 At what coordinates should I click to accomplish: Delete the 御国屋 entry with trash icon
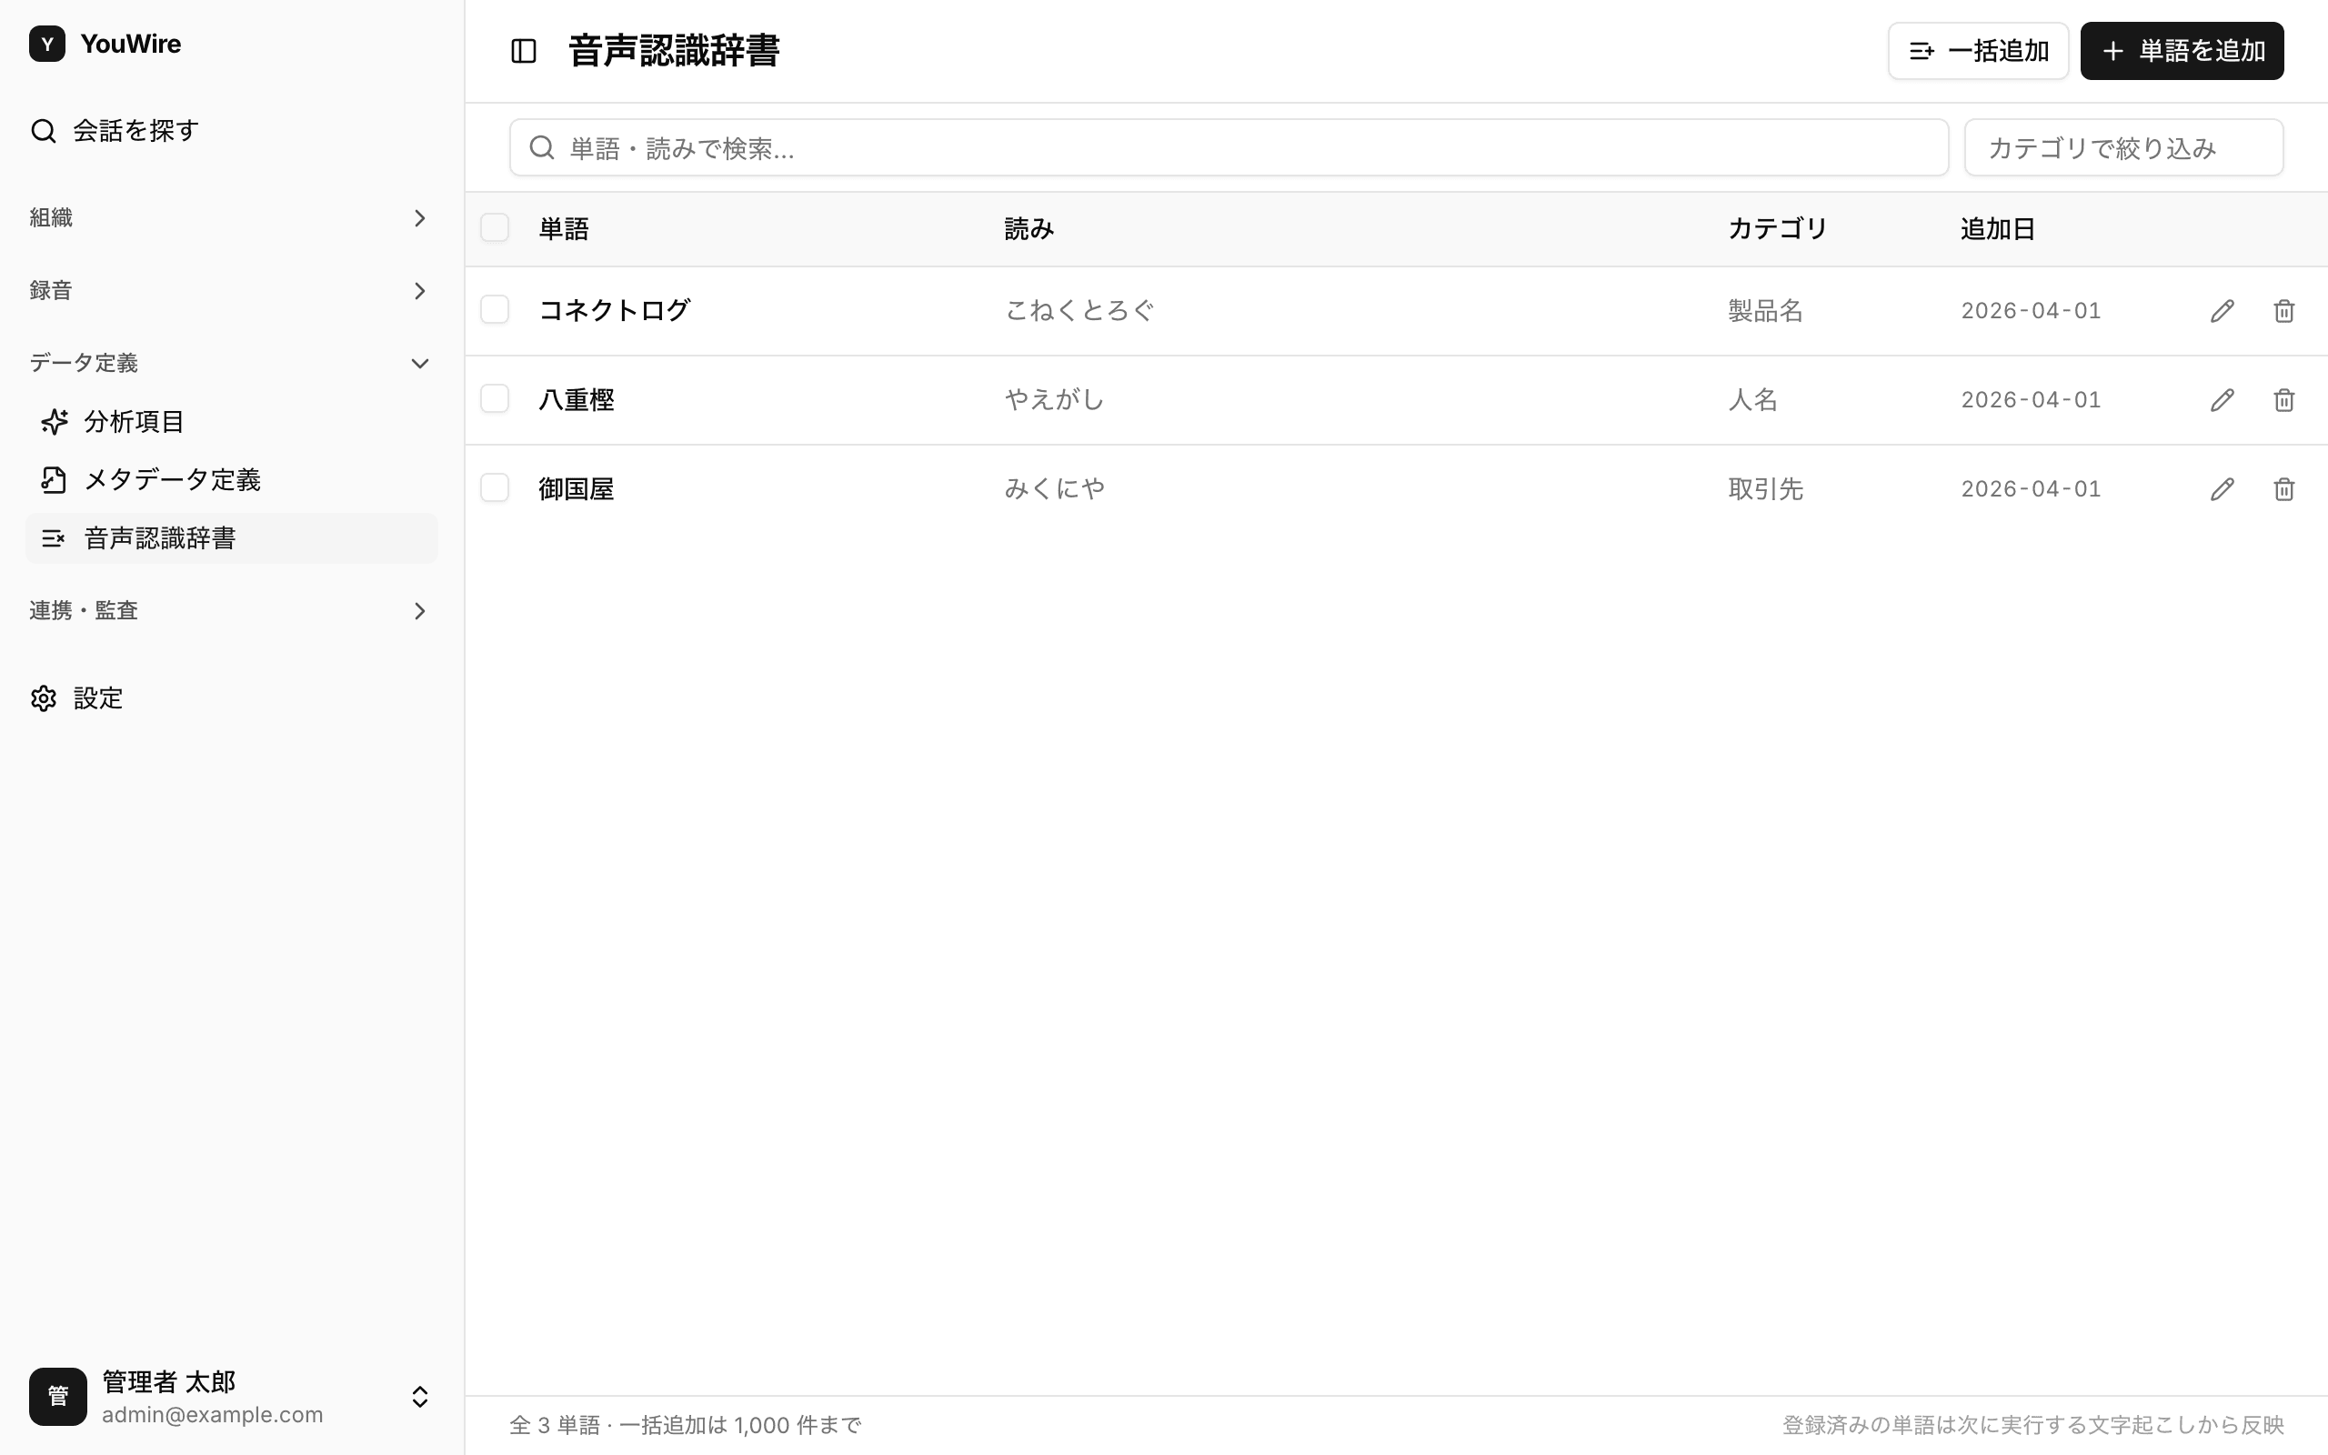[2283, 489]
